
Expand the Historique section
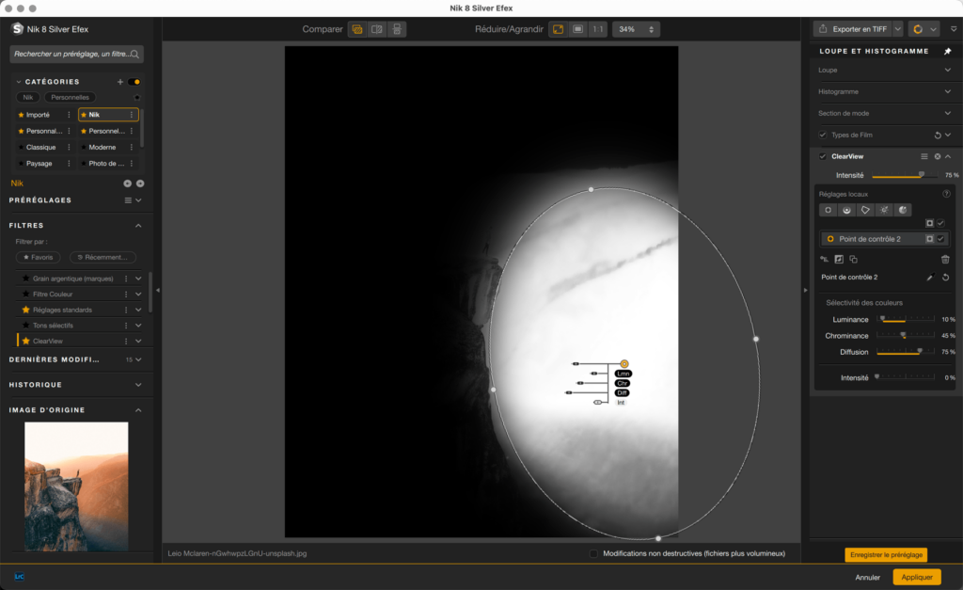138,385
